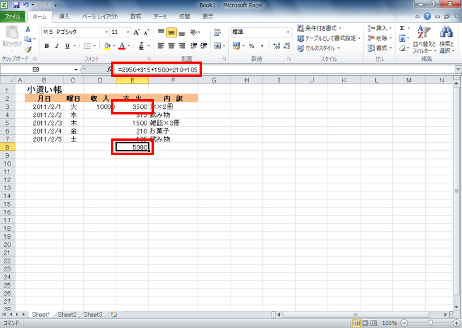Open the fill color dropdown arrow
The image size is (462, 328).
[x=114, y=46]
